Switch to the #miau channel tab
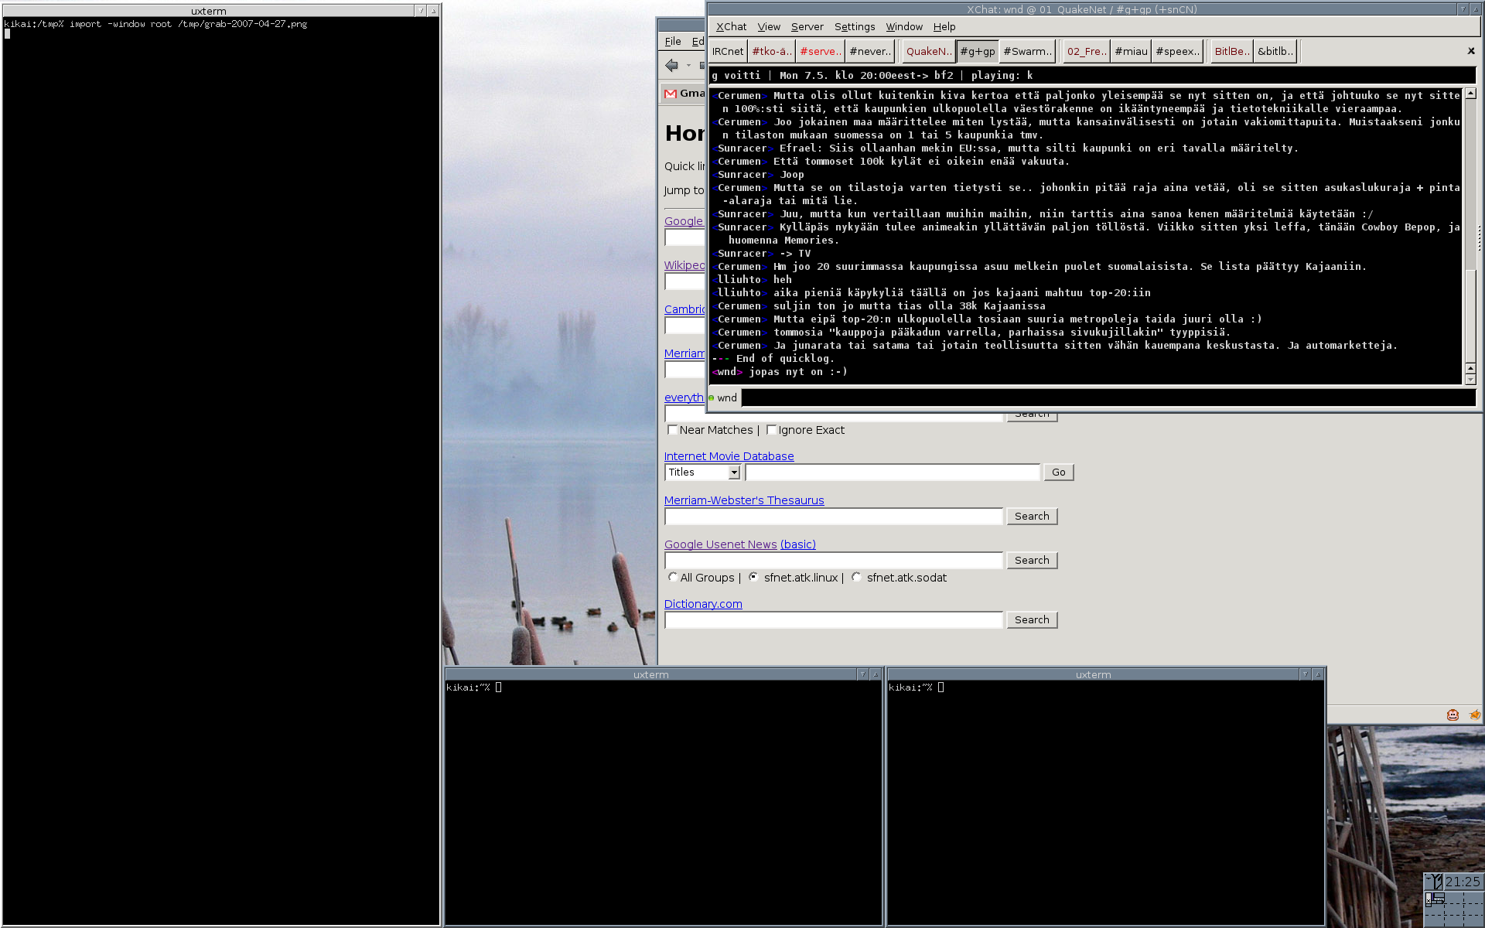 point(1131,52)
